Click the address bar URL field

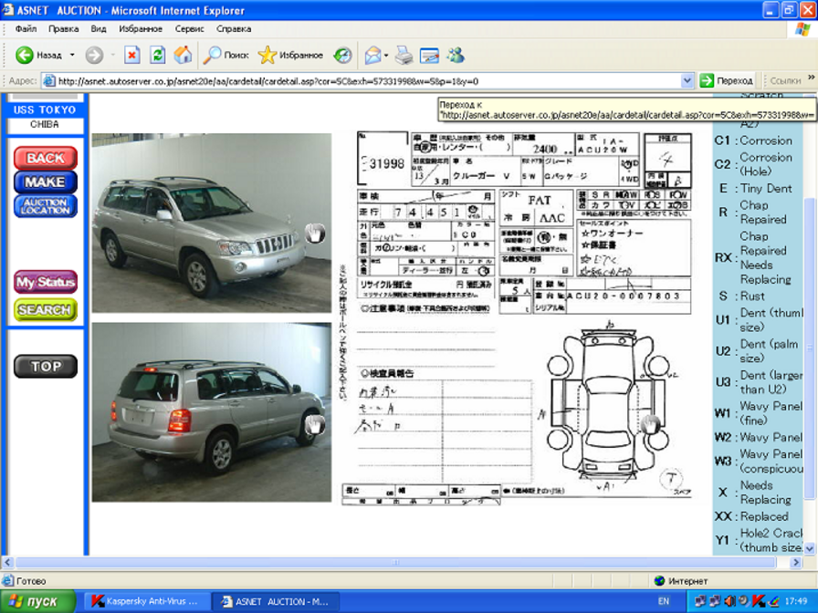pyautogui.click(x=368, y=81)
